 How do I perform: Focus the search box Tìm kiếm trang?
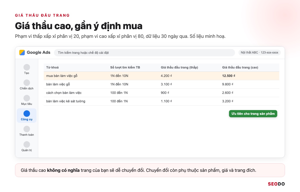pyautogui.click(x=144, y=53)
